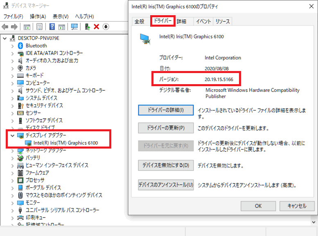Click the キャンセル button
The height and width of the screenshot is (236, 318).
[x=297, y=206]
